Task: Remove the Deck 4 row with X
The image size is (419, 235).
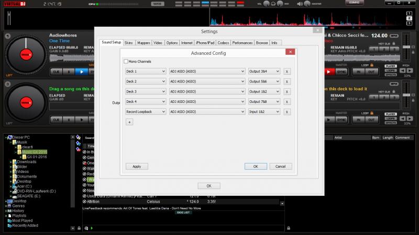Action: (x=287, y=102)
